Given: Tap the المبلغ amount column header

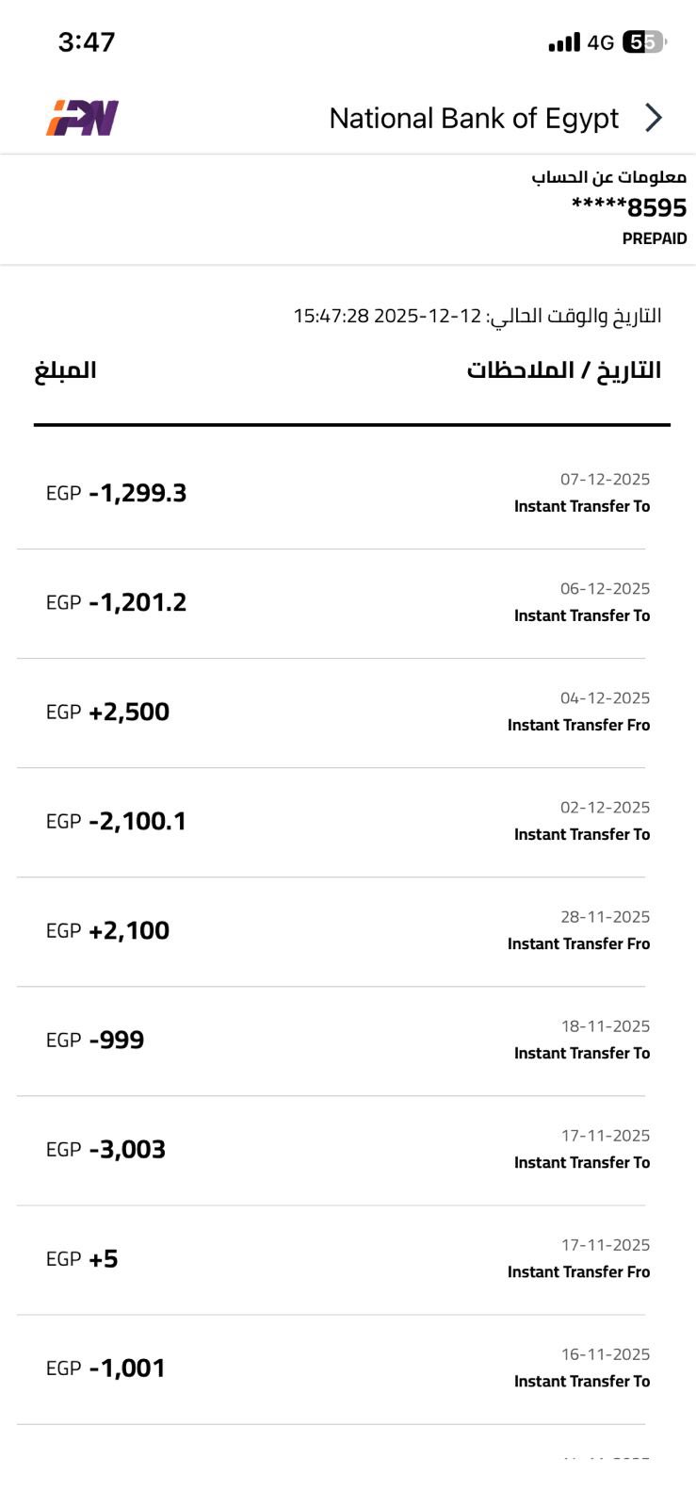Looking at the screenshot, I should (x=66, y=369).
